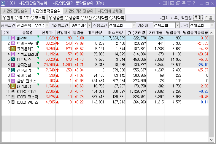216x144 pixels.
Task: Click the layout split icon in title bar
Action: pos(172,3)
